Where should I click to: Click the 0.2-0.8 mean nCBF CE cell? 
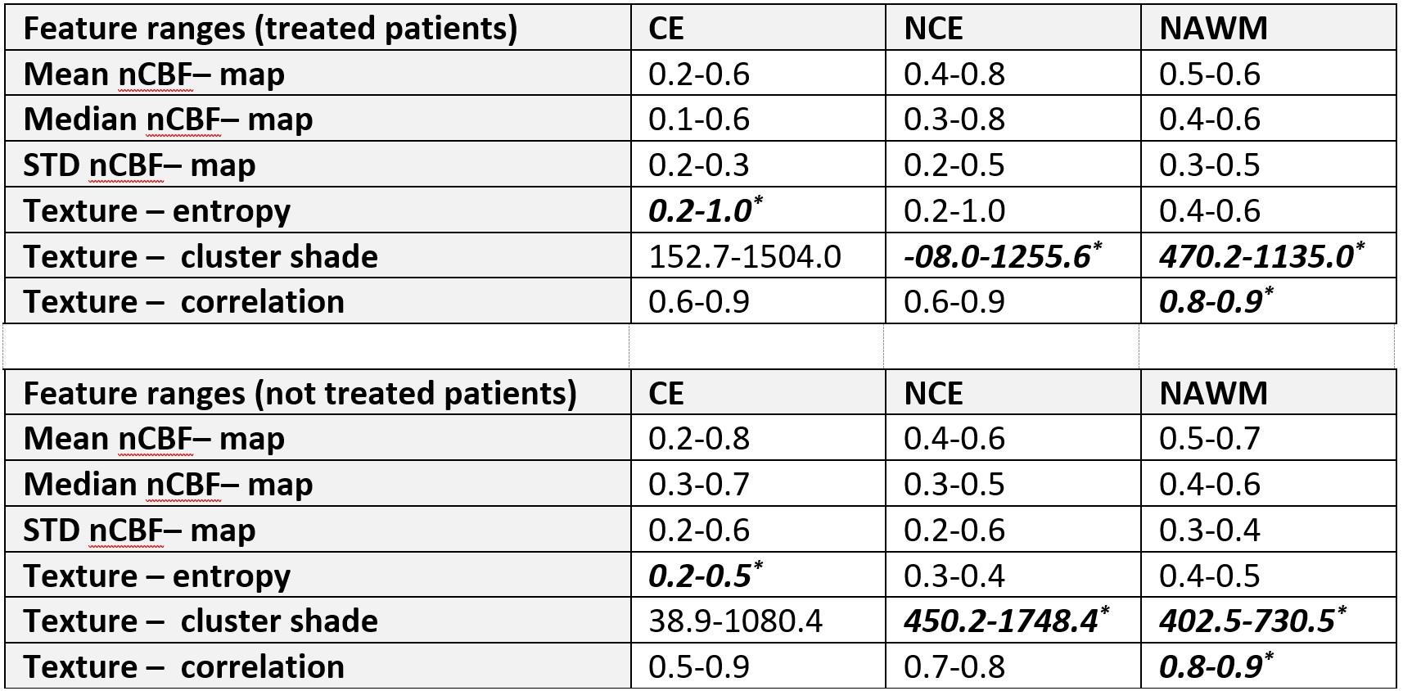pyautogui.click(x=699, y=439)
